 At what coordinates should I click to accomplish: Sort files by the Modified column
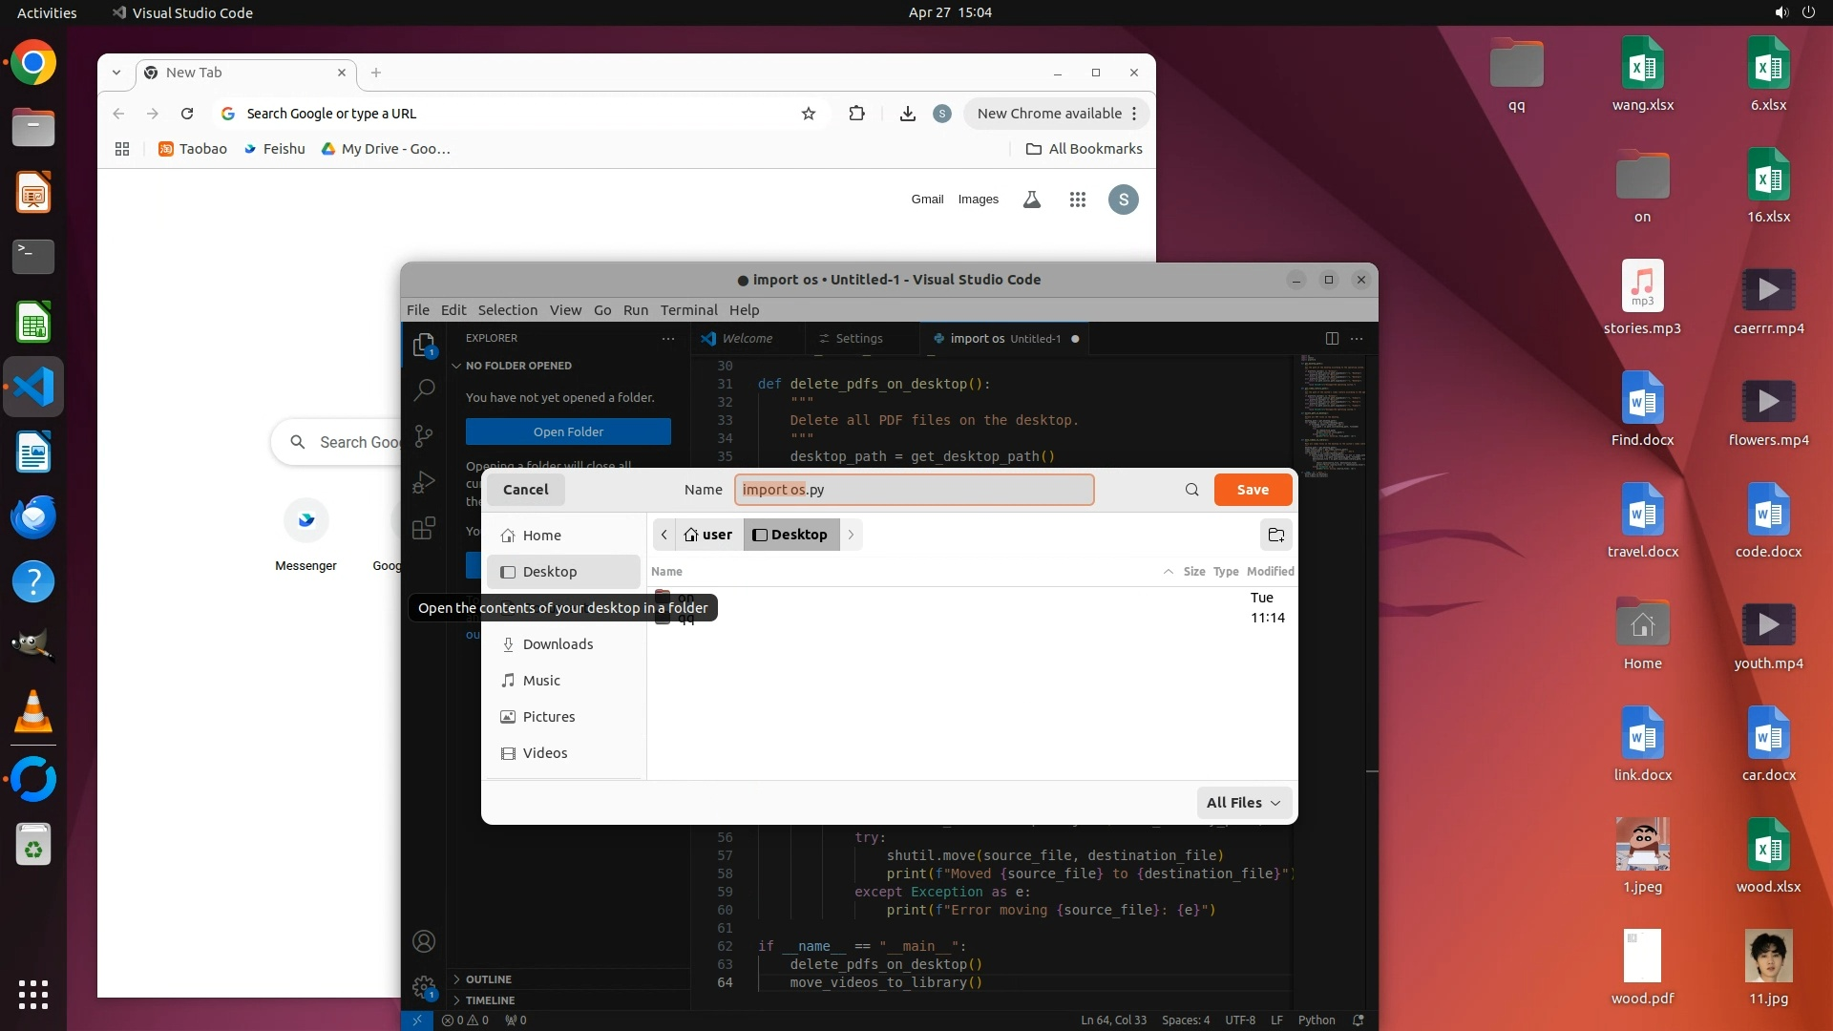click(x=1270, y=571)
